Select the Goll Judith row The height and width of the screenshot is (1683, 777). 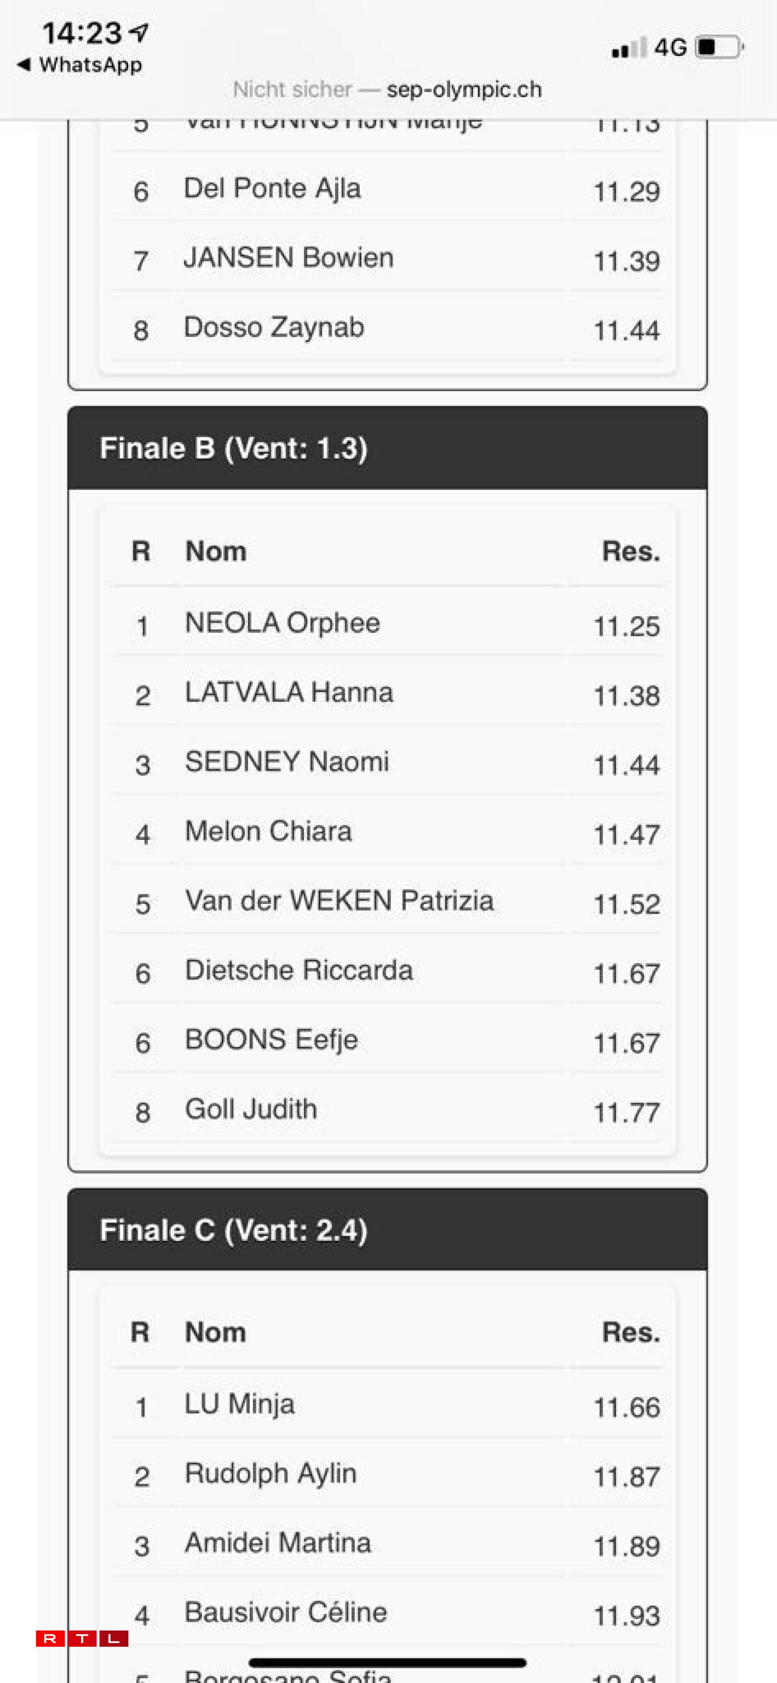387,1110
